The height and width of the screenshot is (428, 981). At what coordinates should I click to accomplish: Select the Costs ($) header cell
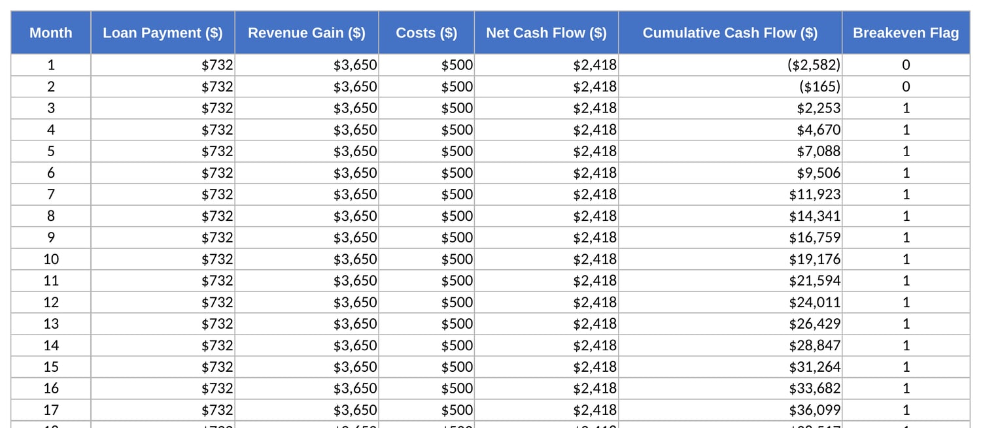point(426,33)
